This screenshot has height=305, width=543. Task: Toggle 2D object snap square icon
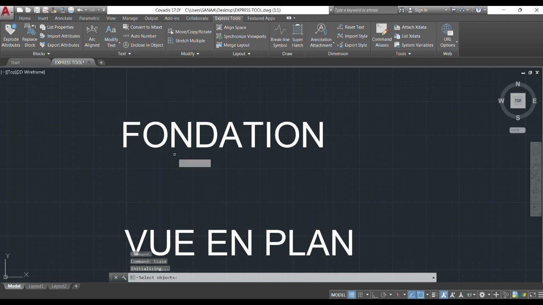pos(420,295)
